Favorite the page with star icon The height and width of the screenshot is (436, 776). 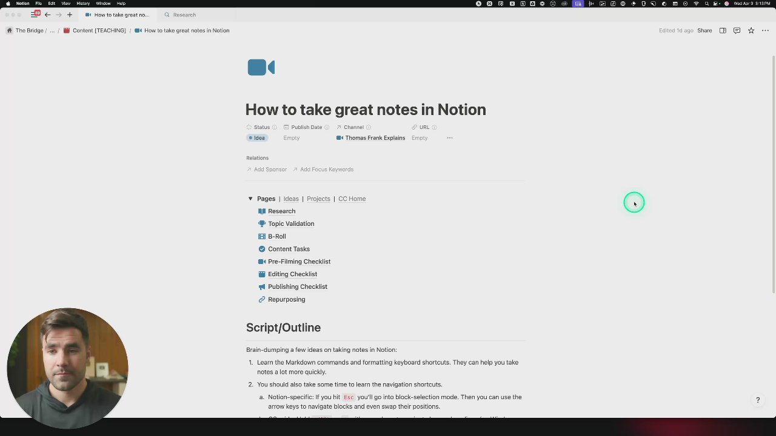tap(751, 30)
